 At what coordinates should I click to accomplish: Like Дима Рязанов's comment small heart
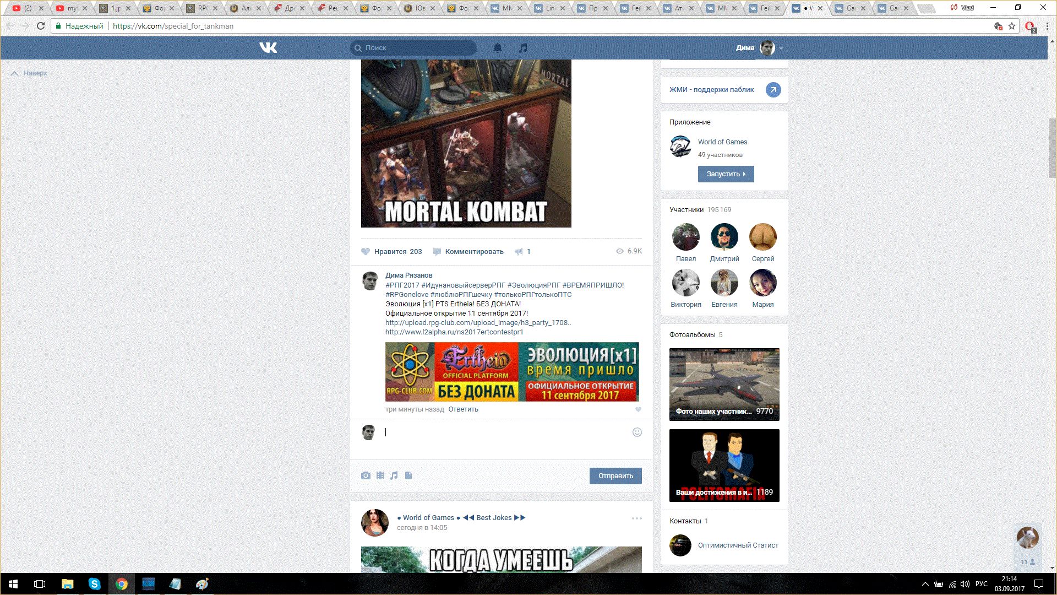pyautogui.click(x=638, y=409)
